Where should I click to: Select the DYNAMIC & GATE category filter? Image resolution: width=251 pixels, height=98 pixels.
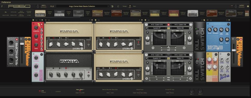[29, 12]
